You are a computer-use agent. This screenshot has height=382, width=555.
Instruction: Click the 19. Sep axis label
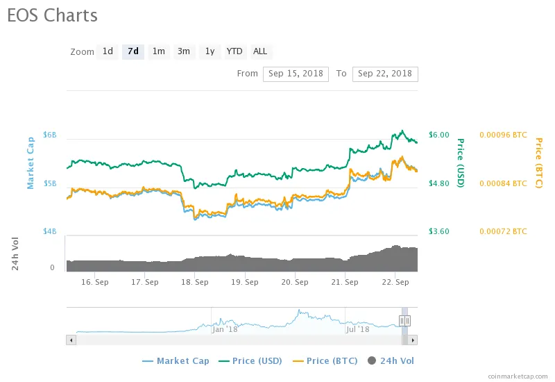245,283
